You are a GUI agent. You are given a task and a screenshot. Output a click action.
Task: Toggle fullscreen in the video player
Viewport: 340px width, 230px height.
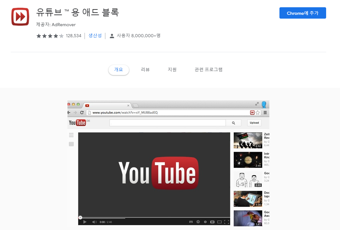(226, 222)
